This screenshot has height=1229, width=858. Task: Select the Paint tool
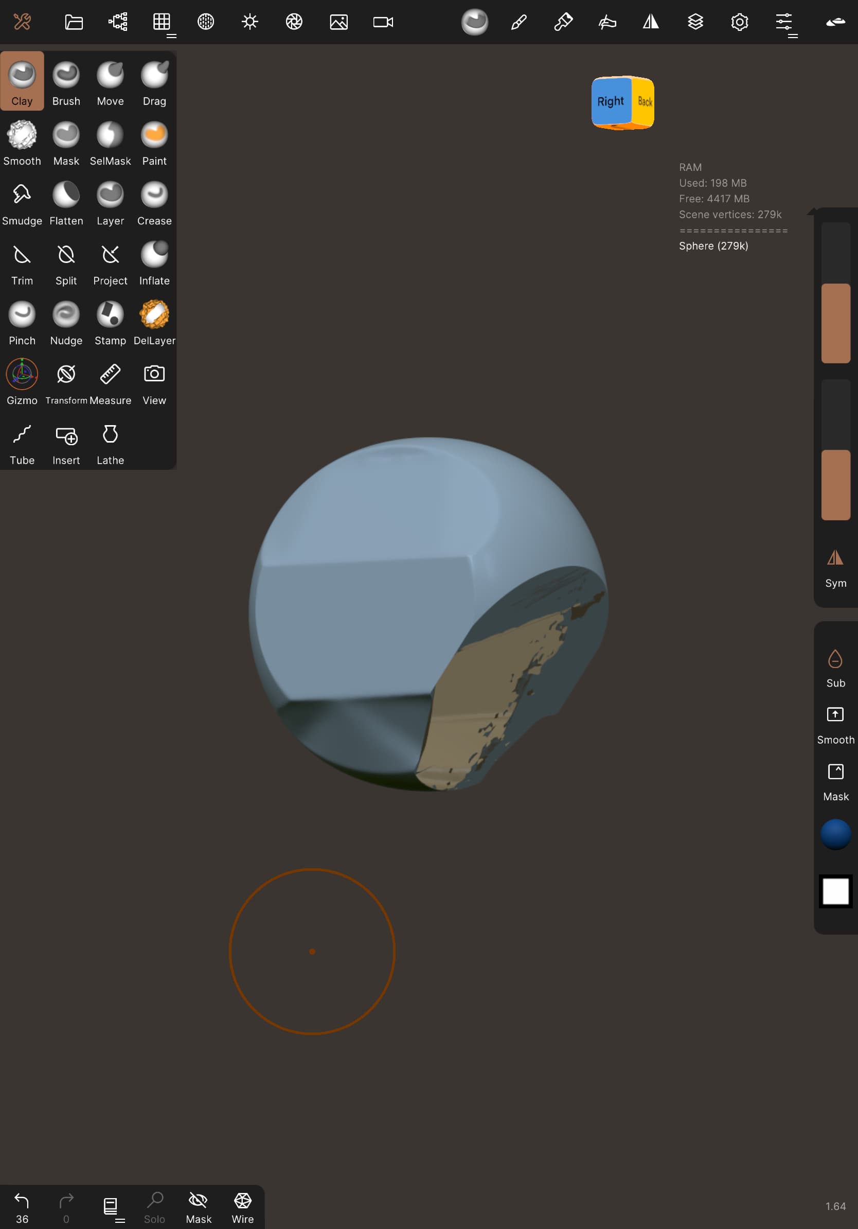pyautogui.click(x=155, y=142)
